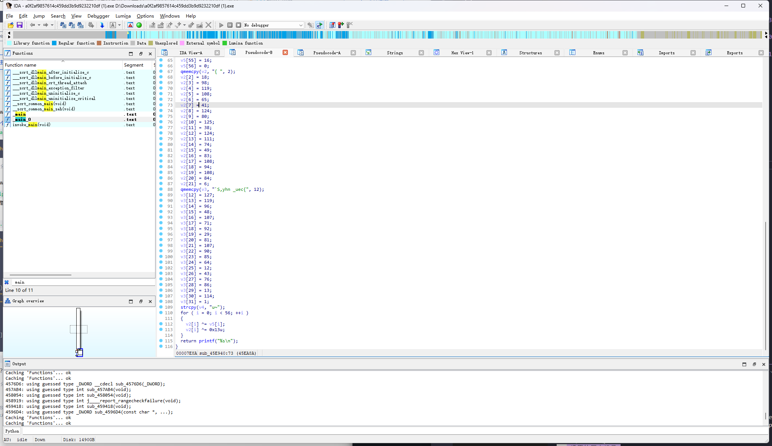Image resolution: width=772 pixels, height=446 pixels.
Task: Click the jump forward arrow icon
Action: 46,25
